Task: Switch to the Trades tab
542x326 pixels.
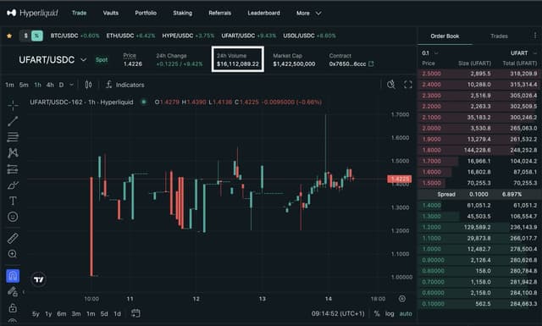Action: (x=499, y=36)
